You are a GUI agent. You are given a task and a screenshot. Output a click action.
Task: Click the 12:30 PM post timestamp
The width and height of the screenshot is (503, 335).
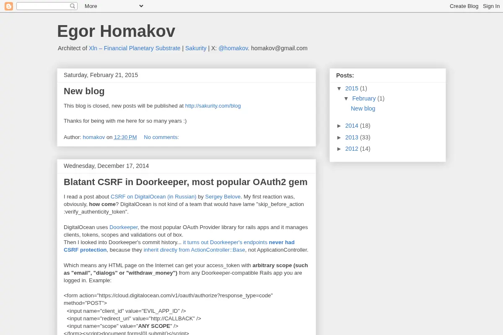tap(125, 137)
